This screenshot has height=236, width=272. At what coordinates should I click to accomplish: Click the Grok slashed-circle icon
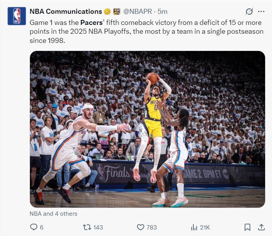pyautogui.click(x=249, y=11)
